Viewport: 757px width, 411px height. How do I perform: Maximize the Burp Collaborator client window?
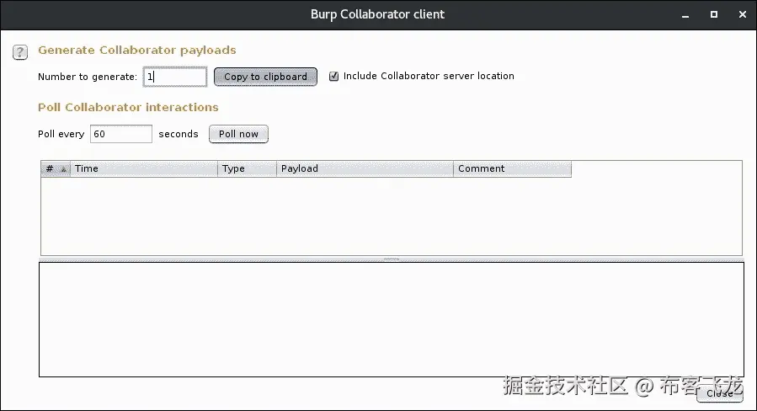714,14
